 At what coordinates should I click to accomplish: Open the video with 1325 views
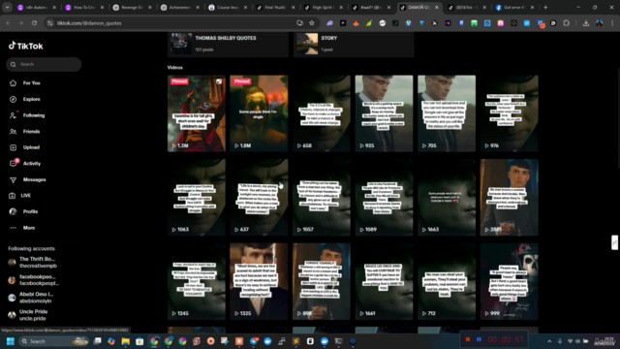[x=259, y=281]
